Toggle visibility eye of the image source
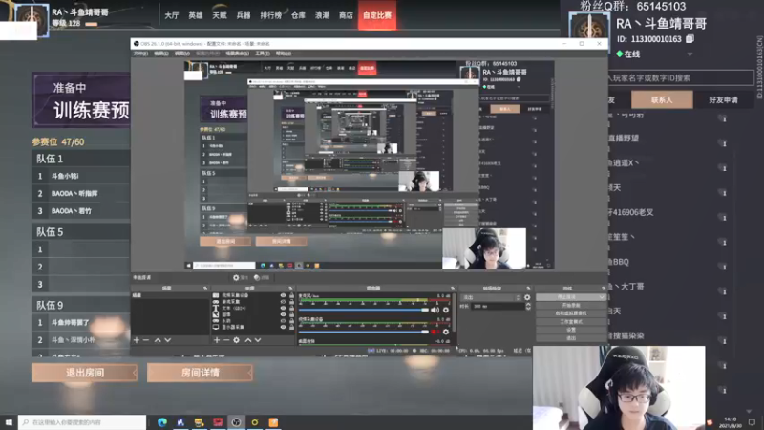Viewport: 764px width, 430px height. coord(283,314)
